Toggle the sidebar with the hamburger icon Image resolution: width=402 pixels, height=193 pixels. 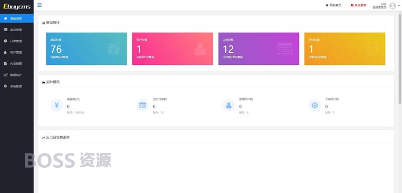coord(39,5)
